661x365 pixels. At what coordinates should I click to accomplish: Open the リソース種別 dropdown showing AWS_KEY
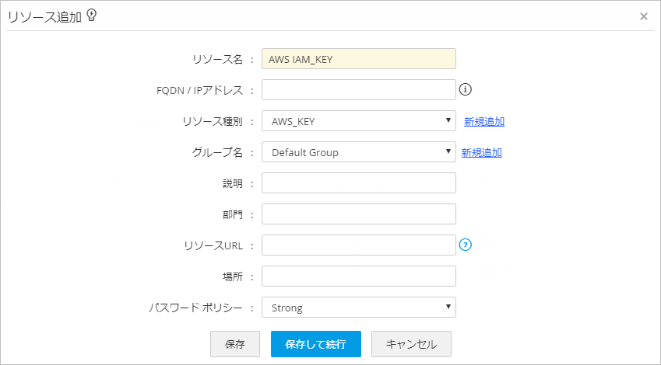pyautogui.click(x=358, y=121)
